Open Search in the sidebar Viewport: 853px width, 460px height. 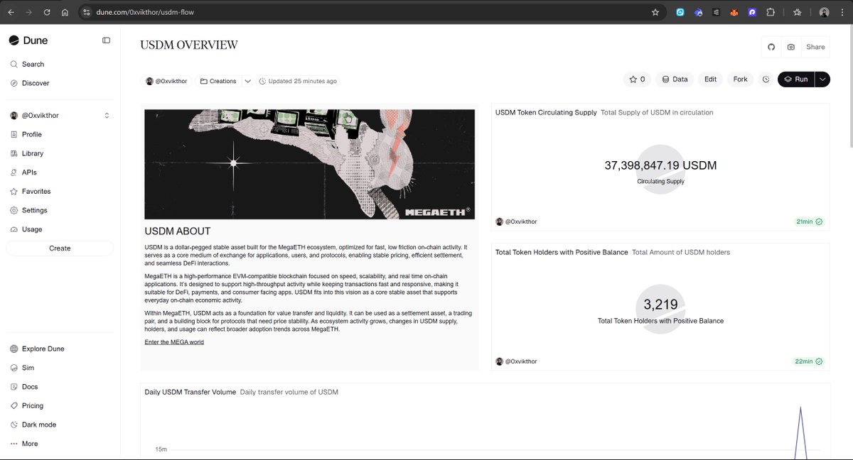pyautogui.click(x=60, y=64)
